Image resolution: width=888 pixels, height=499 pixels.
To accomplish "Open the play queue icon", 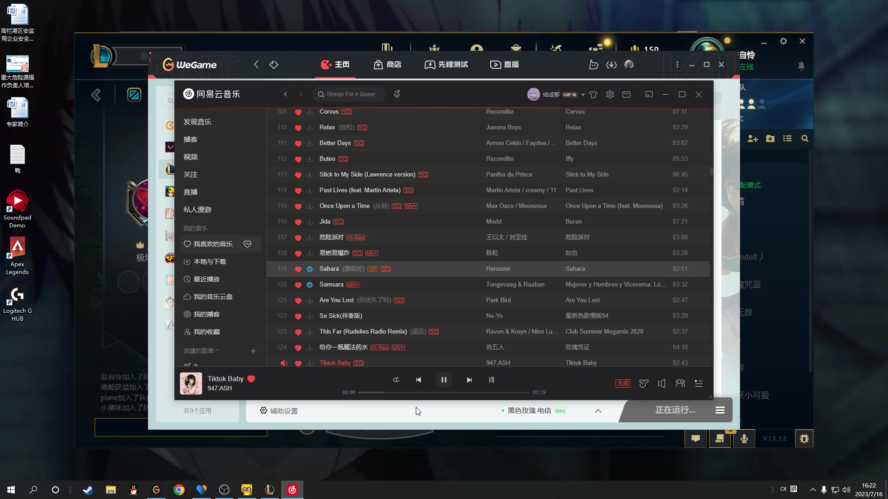I will tap(699, 383).
